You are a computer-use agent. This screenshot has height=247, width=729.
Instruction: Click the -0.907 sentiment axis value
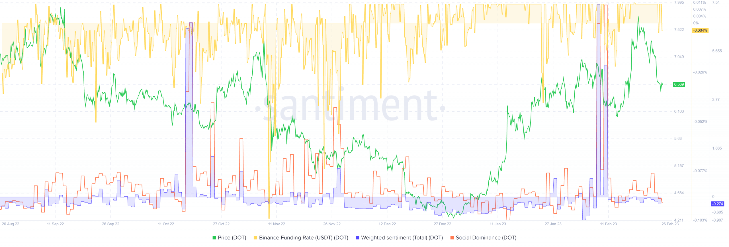coord(717,220)
